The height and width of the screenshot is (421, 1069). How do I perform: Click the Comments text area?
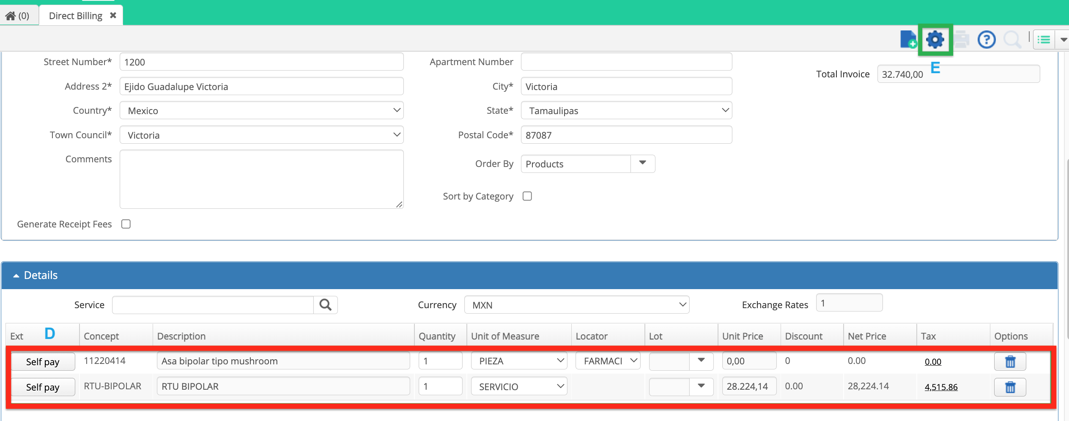261,179
